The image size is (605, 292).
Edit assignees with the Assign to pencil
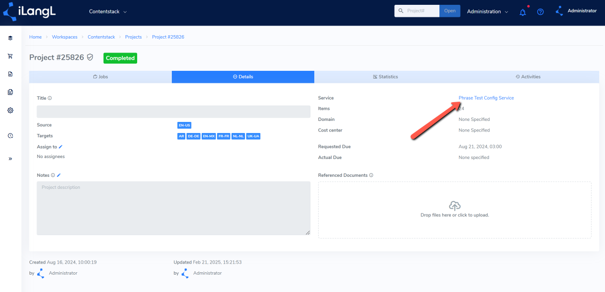[61, 147]
